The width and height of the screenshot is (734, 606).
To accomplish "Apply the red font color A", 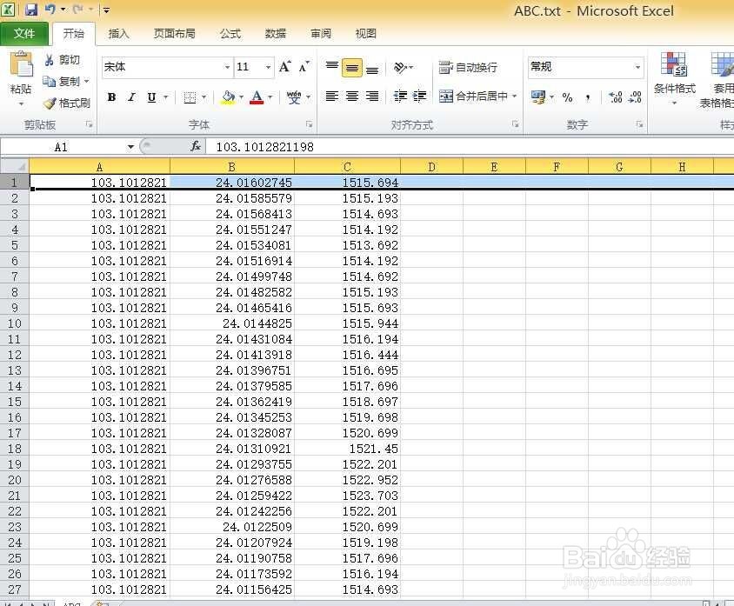I will click(x=257, y=97).
